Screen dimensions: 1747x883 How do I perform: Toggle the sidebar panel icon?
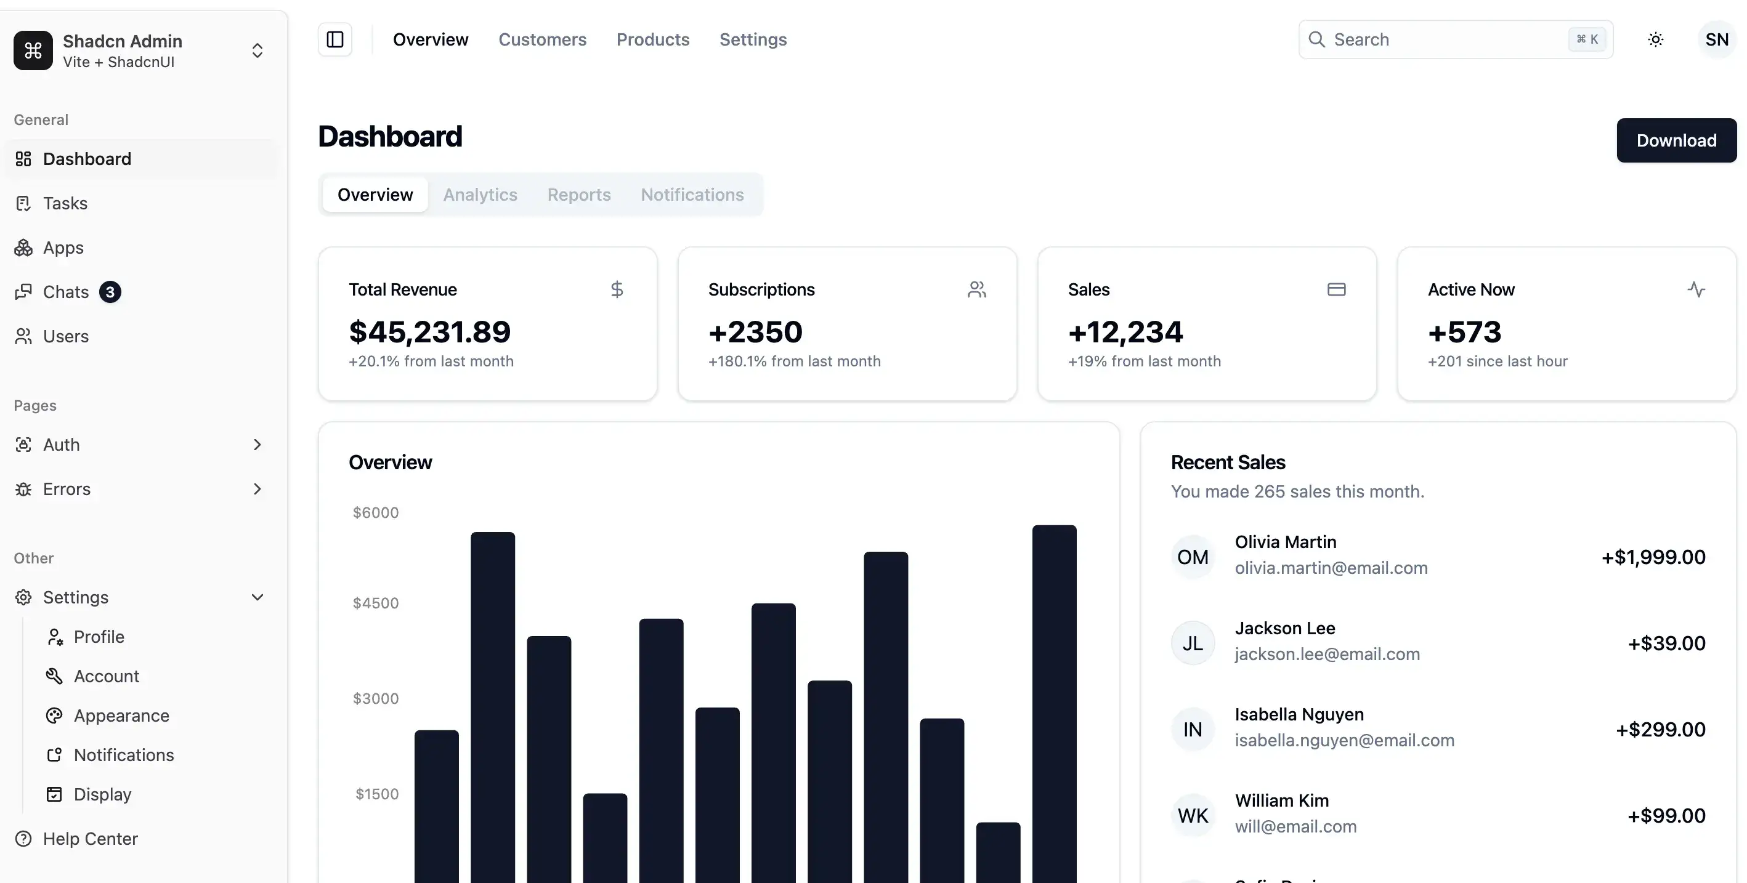[335, 39]
